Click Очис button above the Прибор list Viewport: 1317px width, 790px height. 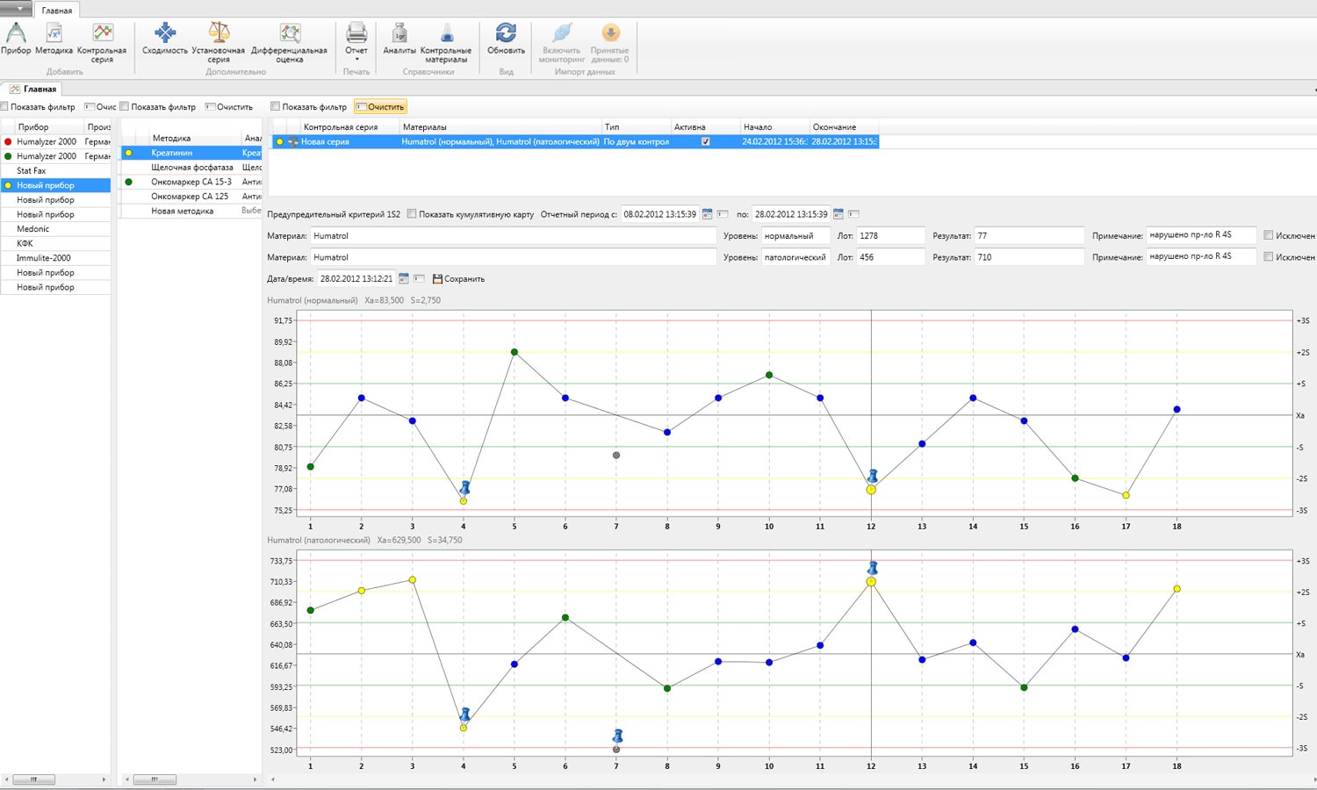(101, 107)
